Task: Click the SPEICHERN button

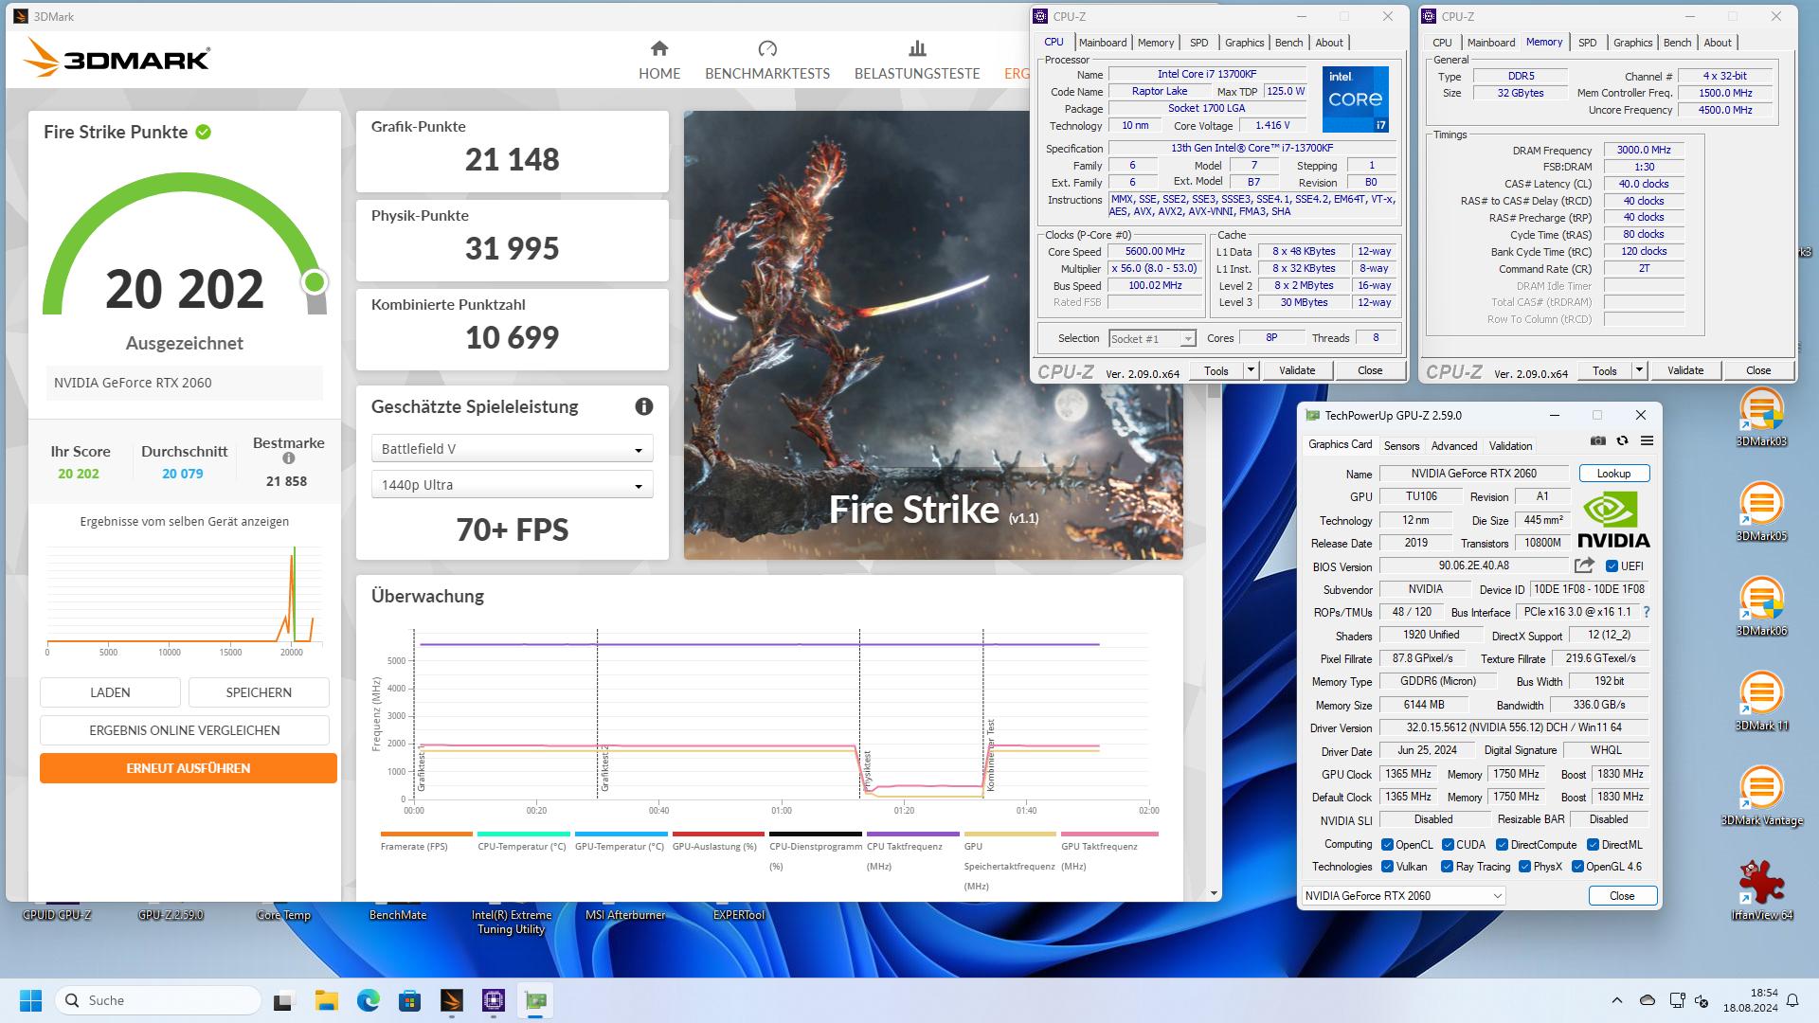Action: [259, 692]
